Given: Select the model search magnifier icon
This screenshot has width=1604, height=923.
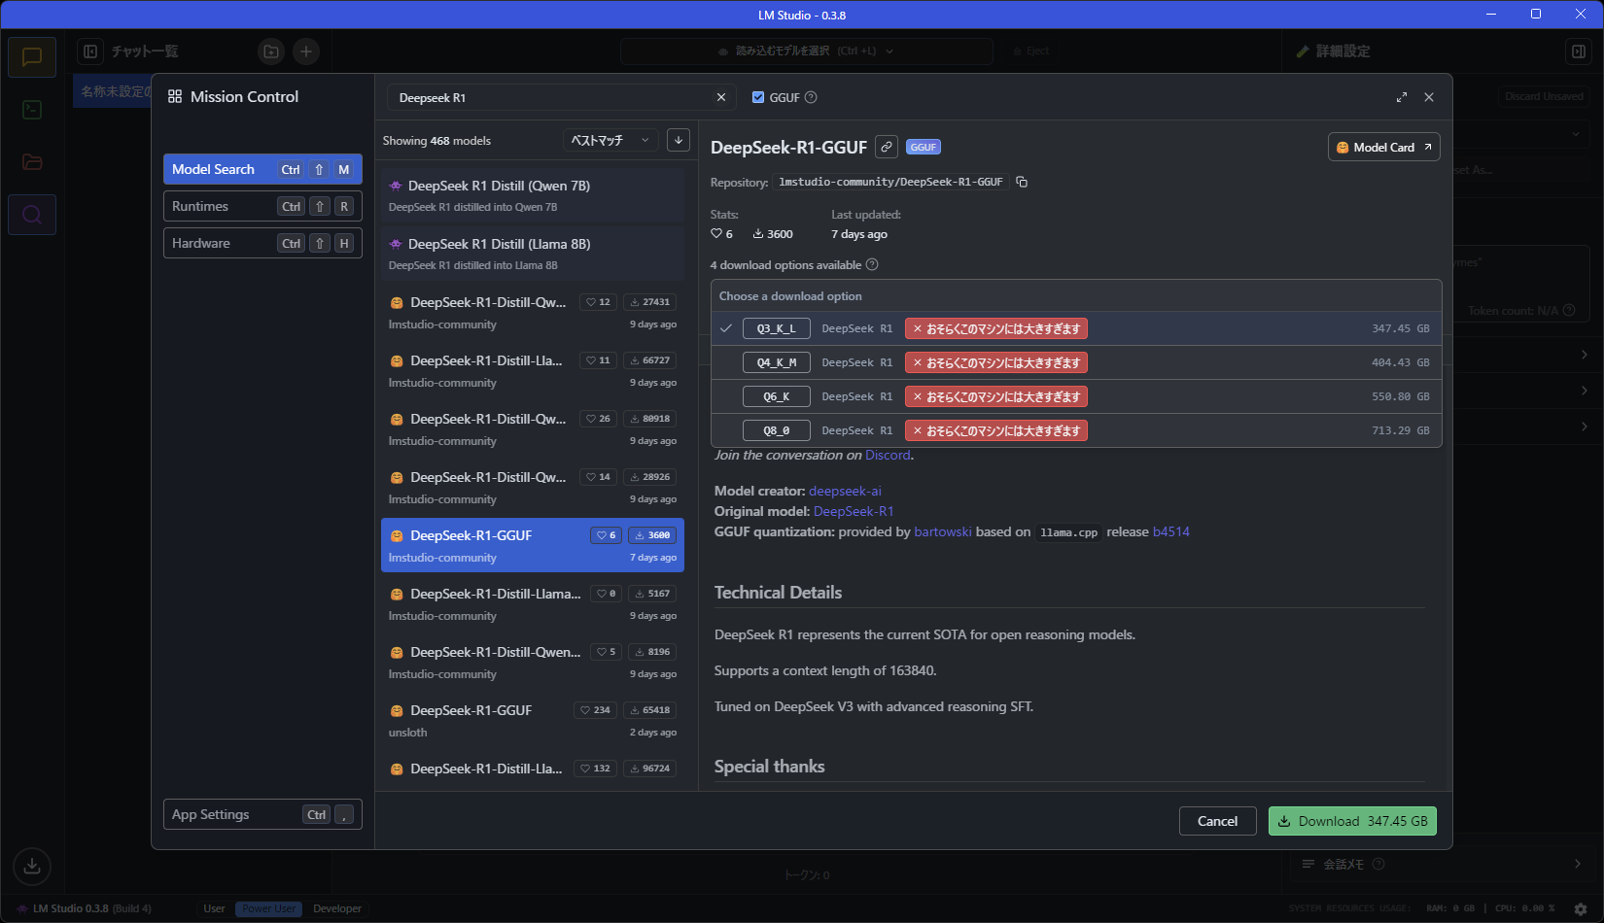Looking at the screenshot, I should click(x=32, y=215).
